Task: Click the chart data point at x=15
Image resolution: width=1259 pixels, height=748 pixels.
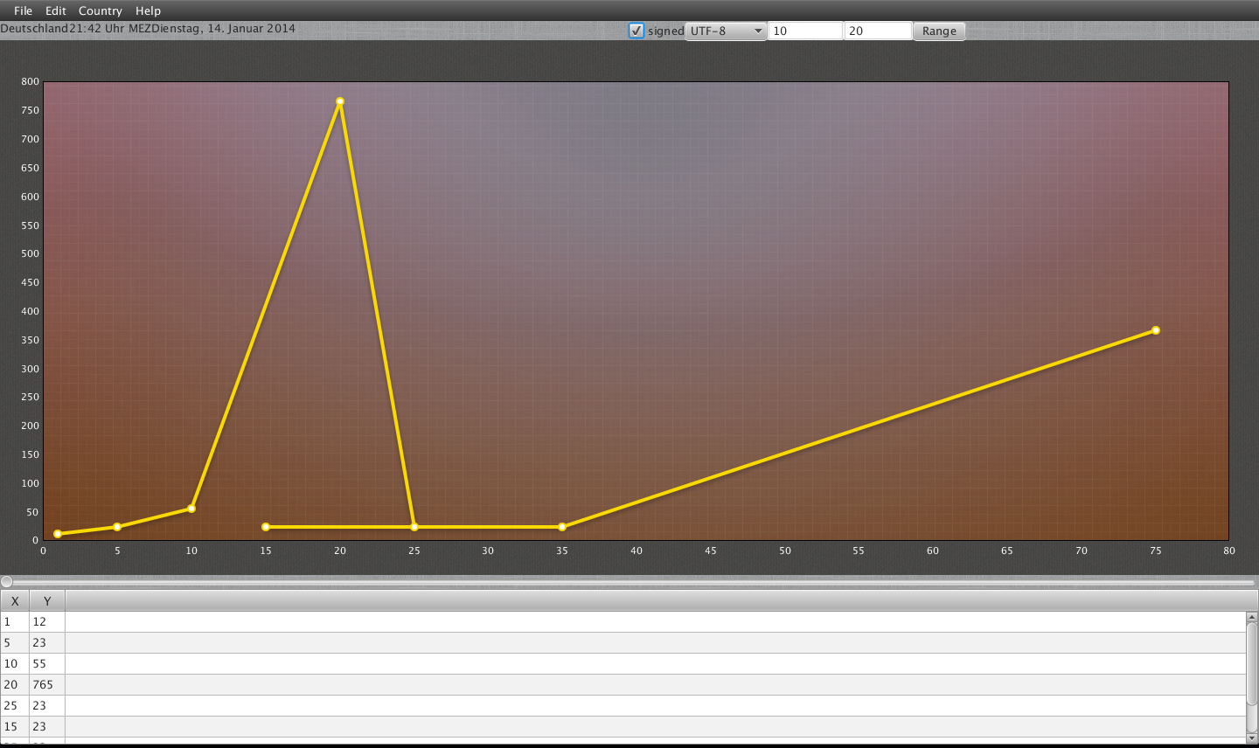Action: (x=266, y=527)
